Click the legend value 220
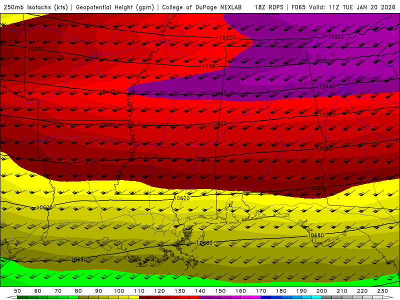The height and width of the screenshot is (300, 400). tap(362, 291)
